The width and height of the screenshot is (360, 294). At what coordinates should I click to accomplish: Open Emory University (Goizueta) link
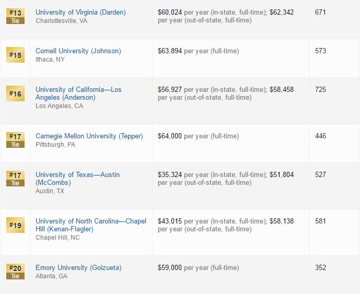[x=78, y=267]
